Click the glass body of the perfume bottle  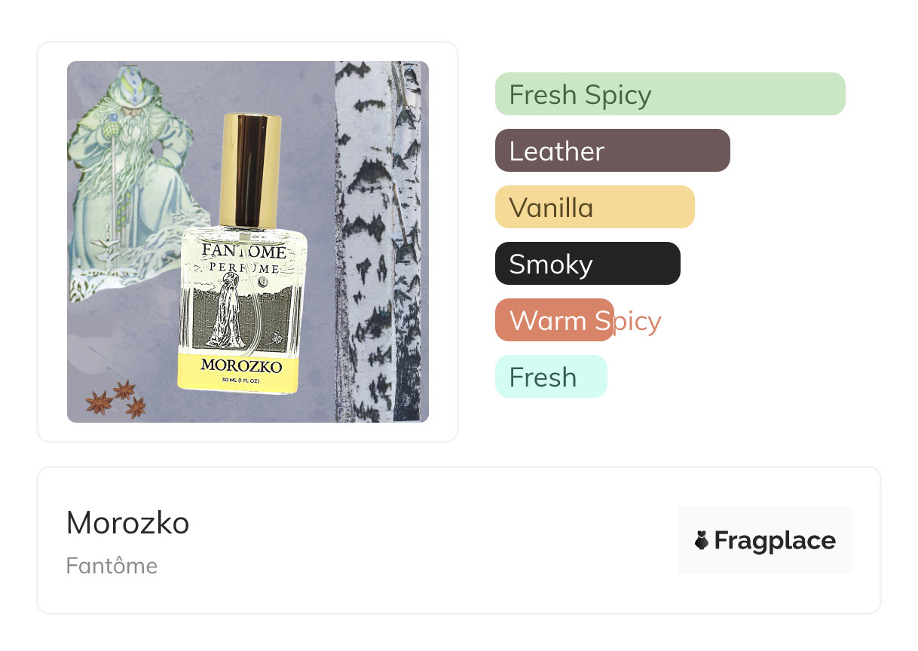pyautogui.click(x=243, y=309)
